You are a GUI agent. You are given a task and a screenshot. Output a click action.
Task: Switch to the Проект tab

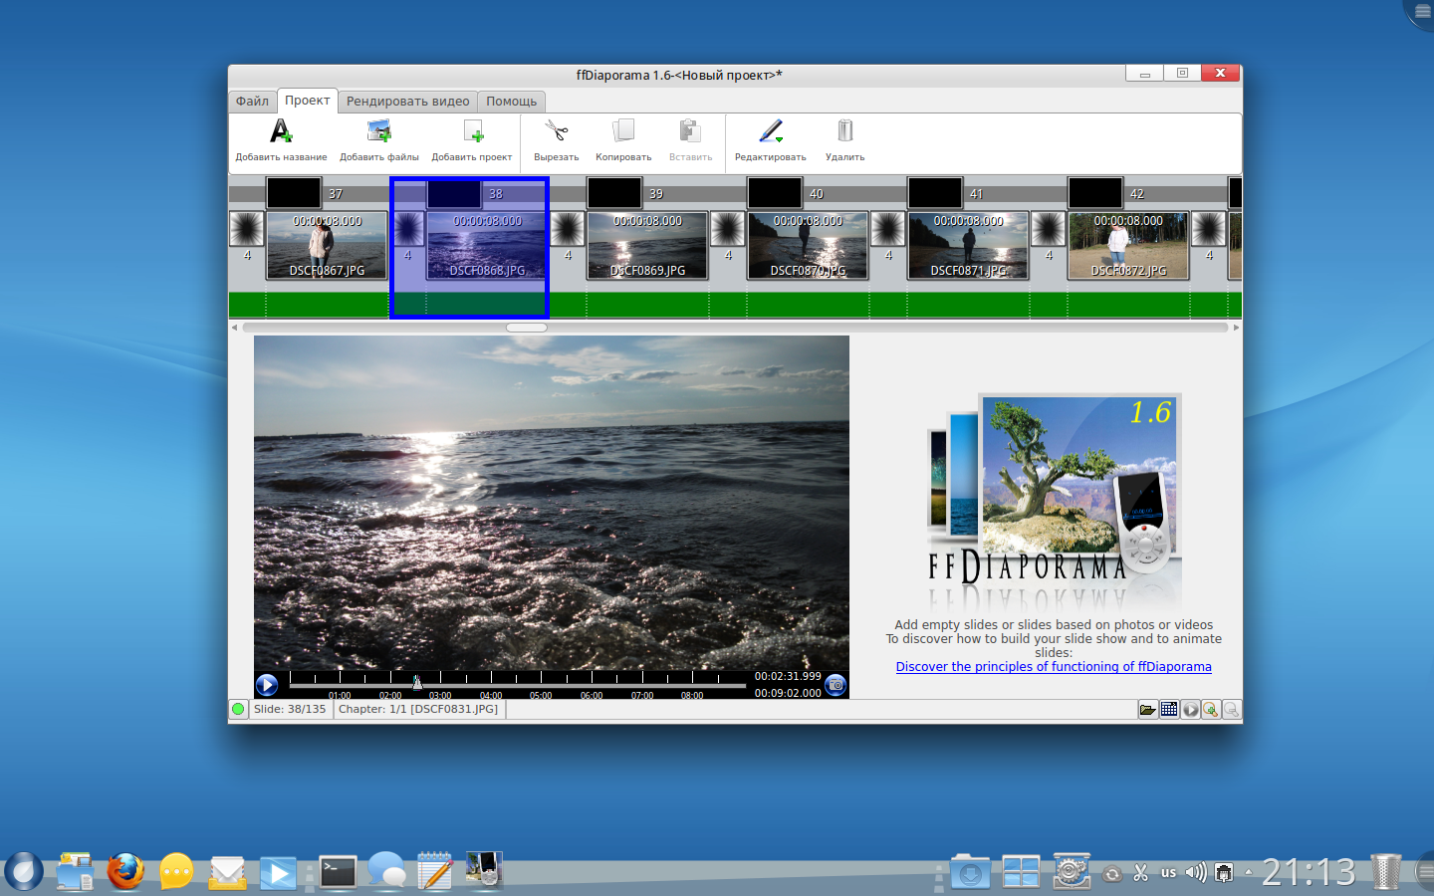[307, 101]
